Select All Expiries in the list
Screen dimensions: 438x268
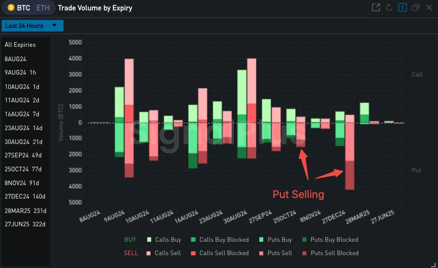[x=20, y=45]
